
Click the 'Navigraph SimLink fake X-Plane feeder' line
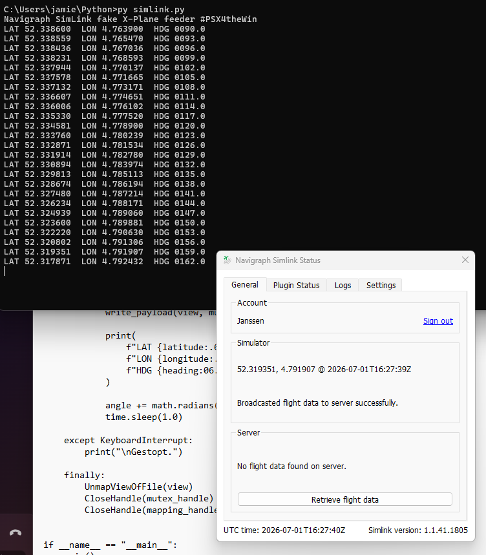(x=131, y=19)
